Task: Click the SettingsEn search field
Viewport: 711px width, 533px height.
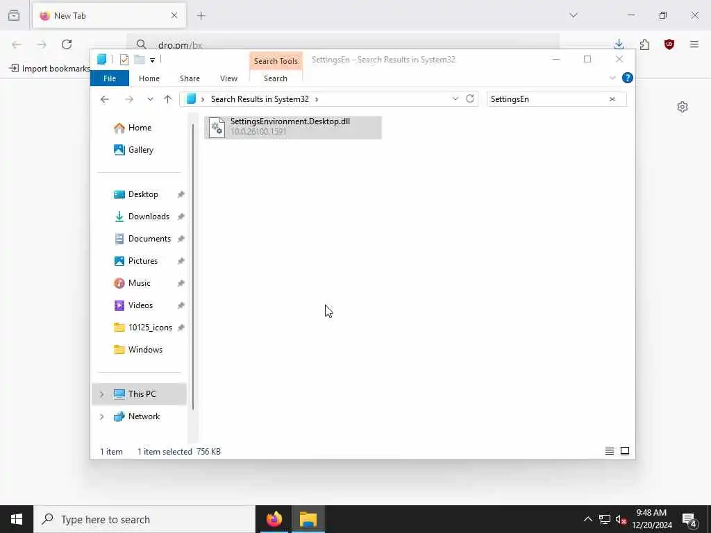Action: 547,99
